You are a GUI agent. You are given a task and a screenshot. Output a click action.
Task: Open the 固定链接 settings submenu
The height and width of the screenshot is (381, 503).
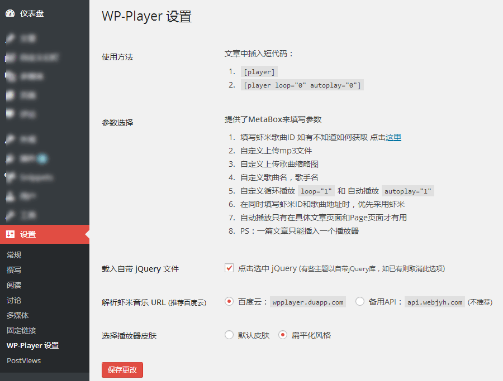click(21, 330)
